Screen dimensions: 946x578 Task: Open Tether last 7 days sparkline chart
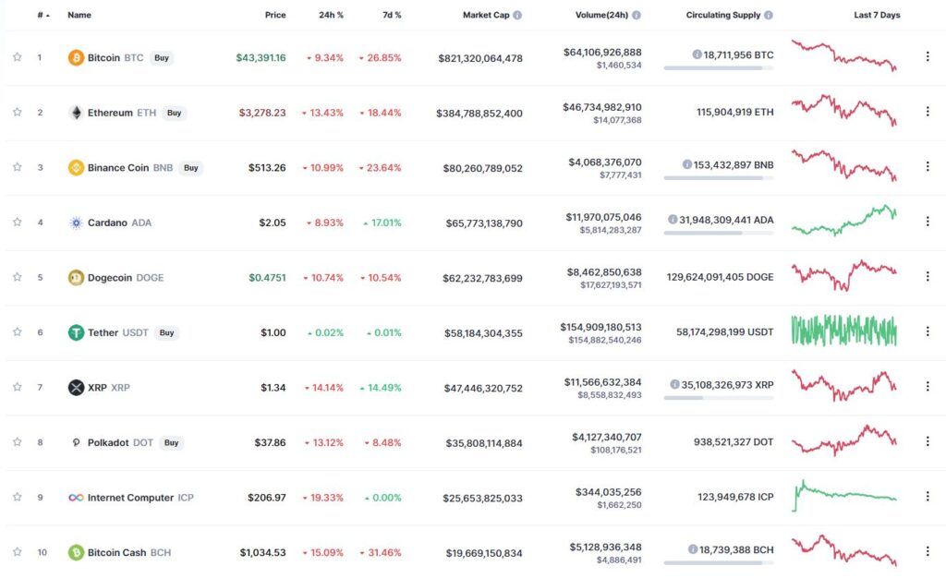click(844, 331)
